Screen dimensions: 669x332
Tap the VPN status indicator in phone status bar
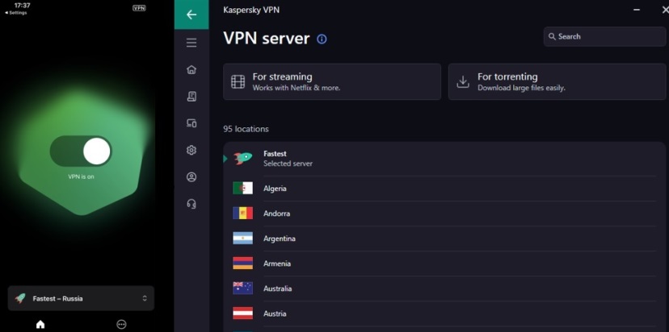(x=139, y=8)
